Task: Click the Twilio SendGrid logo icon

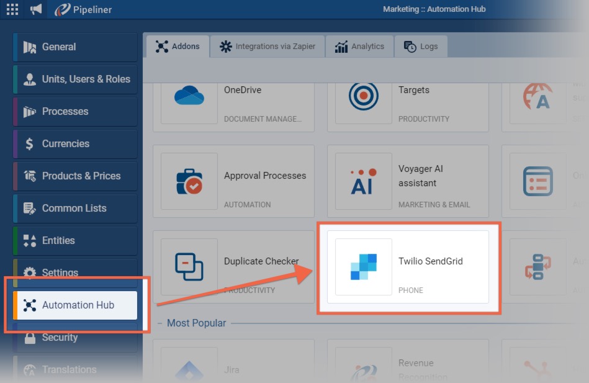Action: point(364,267)
